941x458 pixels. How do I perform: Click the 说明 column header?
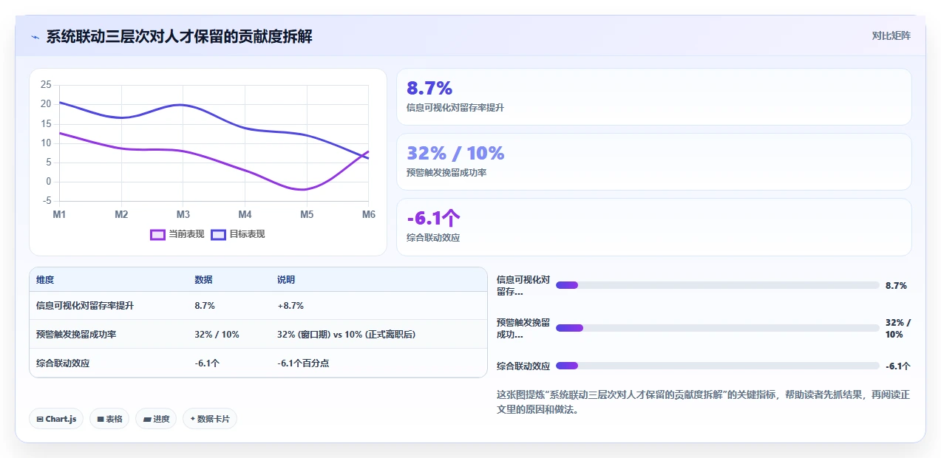(x=286, y=280)
